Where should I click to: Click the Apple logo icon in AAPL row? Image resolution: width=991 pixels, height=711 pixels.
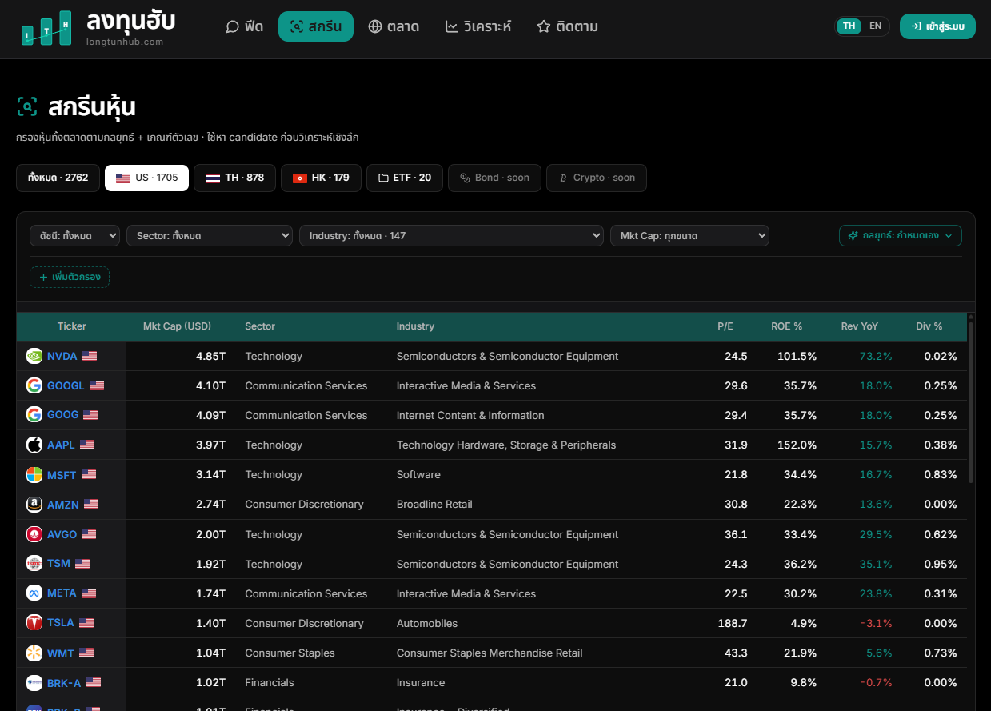click(x=34, y=445)
